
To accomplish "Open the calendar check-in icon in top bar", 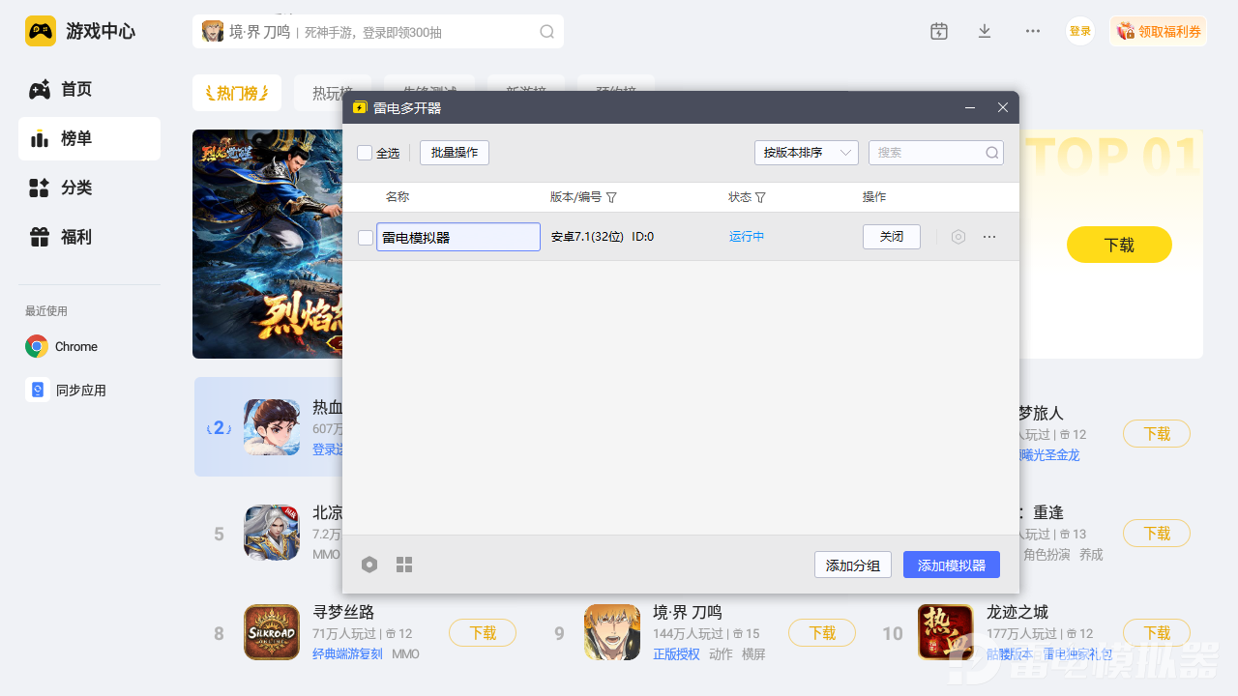I will [939, 31].
